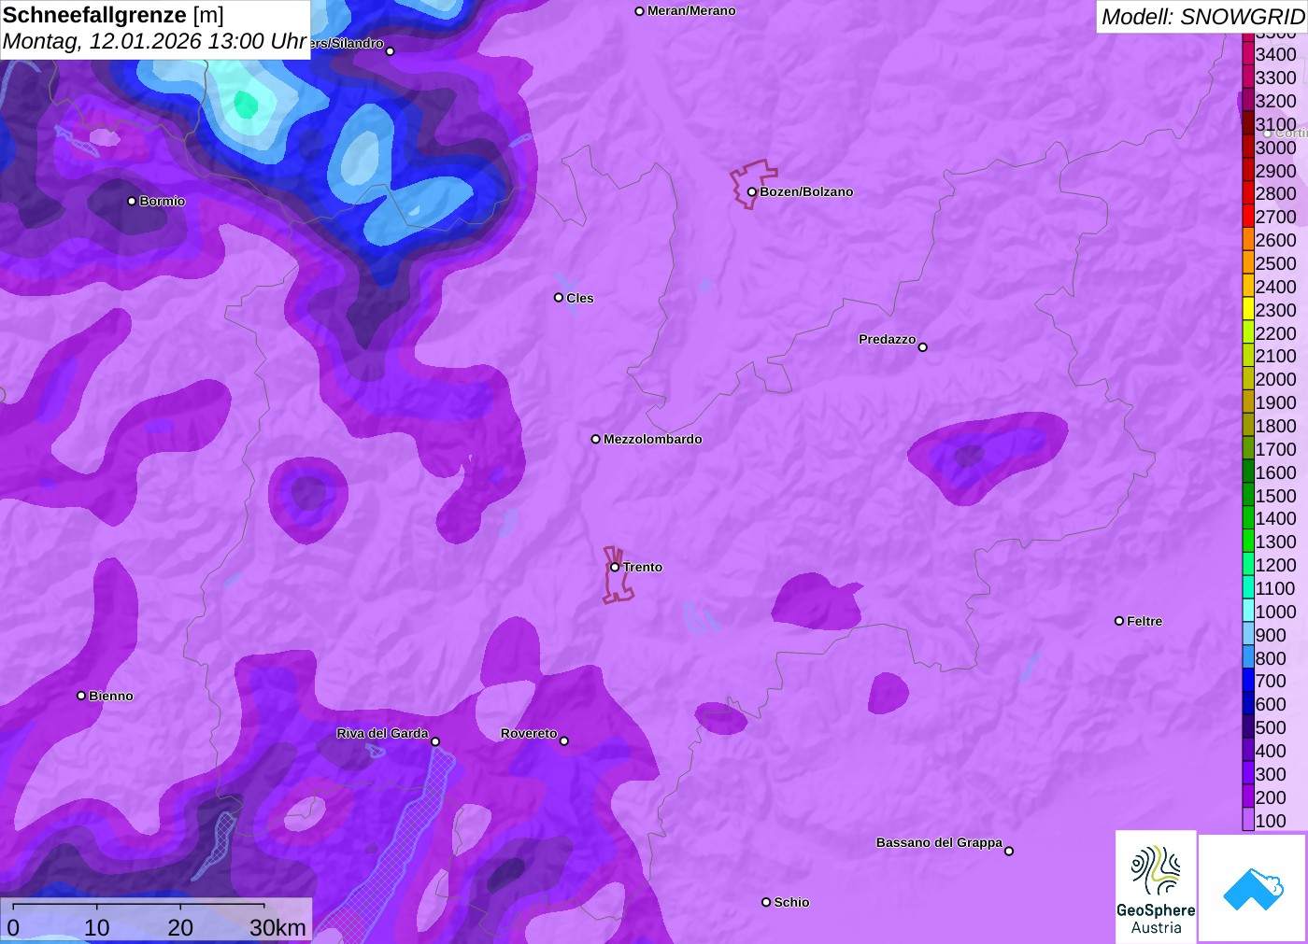Click the Predazzo label text
The width and height of the screenshot is (1308, 944).
(x=888, y=339)
